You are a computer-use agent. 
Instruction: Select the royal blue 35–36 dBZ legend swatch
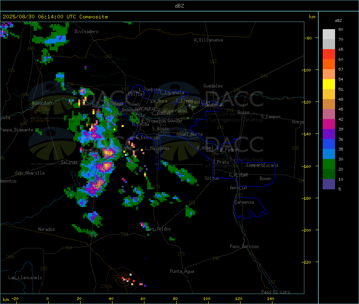click(329, 144)
